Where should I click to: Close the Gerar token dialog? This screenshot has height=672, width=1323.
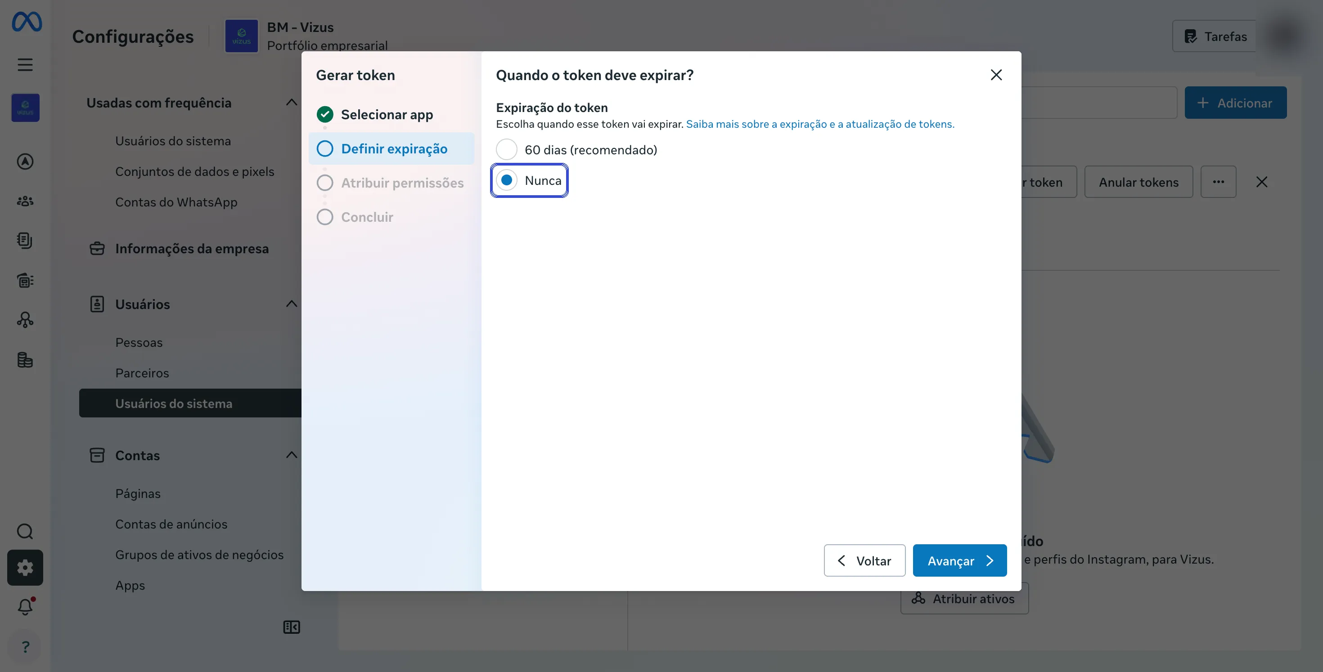pyautogui.click(x=996, y=75)
